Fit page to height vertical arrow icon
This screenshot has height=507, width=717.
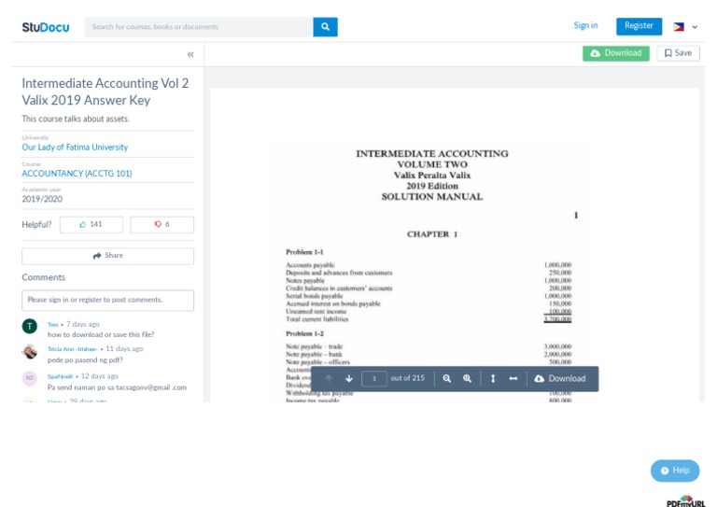point(493,378)
